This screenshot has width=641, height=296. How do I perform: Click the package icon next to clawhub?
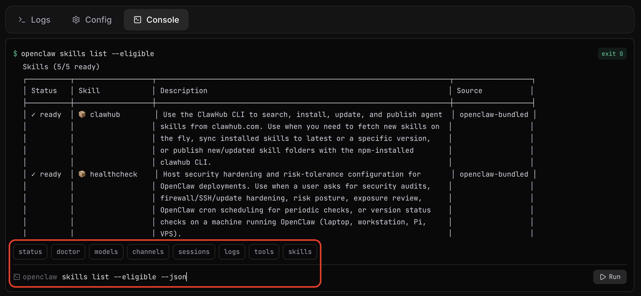pos(82,114)
